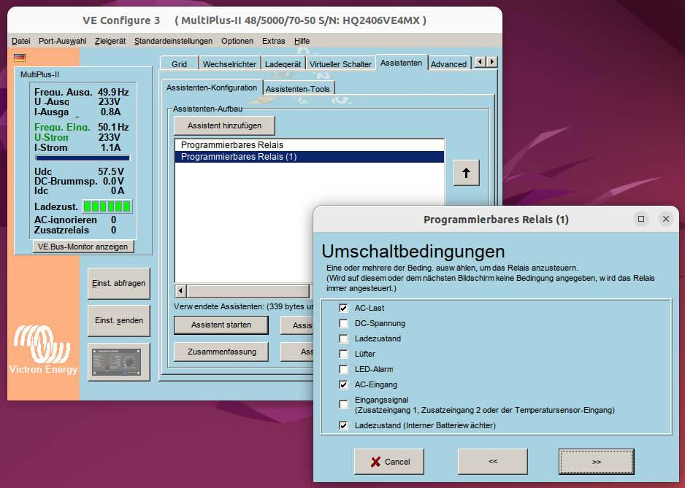Maximize the Programmierbares Relais (1) dialog

[x=641, y=219]
